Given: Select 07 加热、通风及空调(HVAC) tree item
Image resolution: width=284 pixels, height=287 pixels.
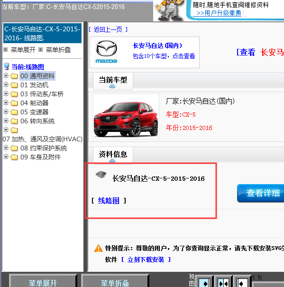Looking at the screenshot, I should tap(43, 139).
